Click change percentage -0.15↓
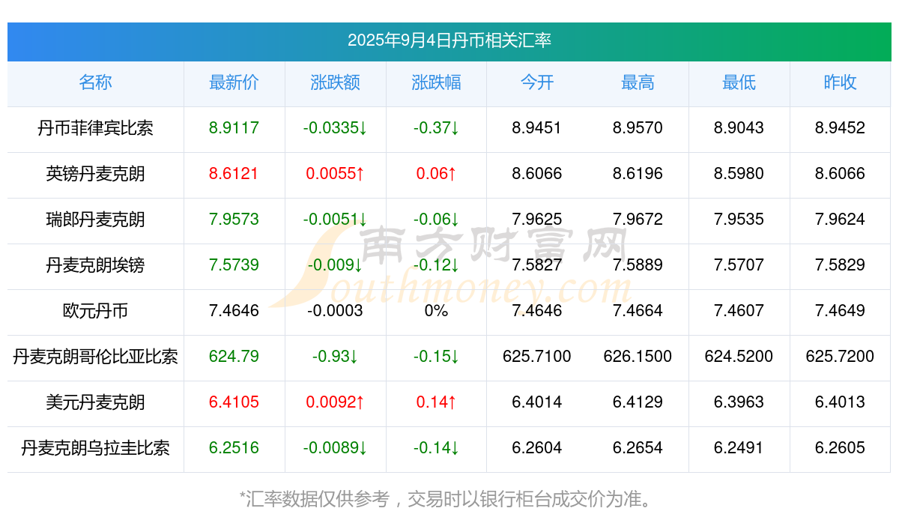899x523 pixels. [x=437, y=357]
